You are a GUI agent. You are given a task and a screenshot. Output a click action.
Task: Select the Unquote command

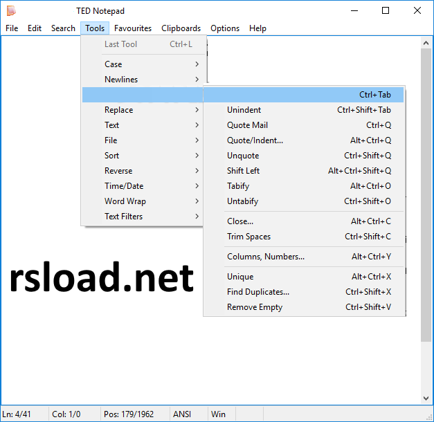click(304, 156)
